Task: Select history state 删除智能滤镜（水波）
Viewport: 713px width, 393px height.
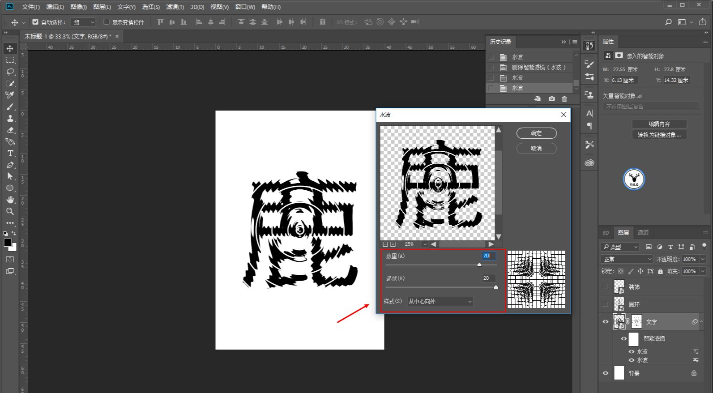Action: coord(539,67)
